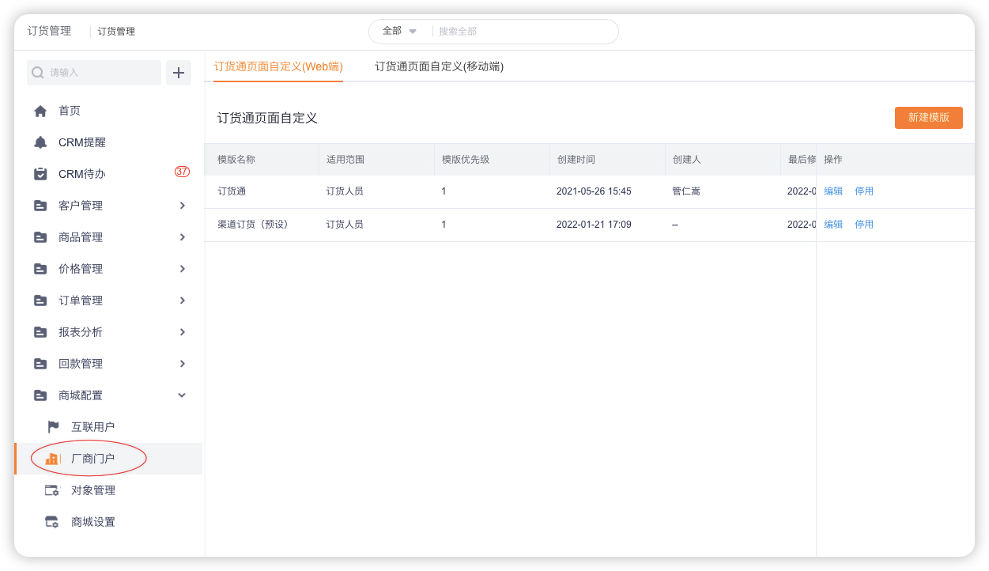Click the flag icon for 互联用户
This screenshot has height=571, width=989.
tap(53, 427)
